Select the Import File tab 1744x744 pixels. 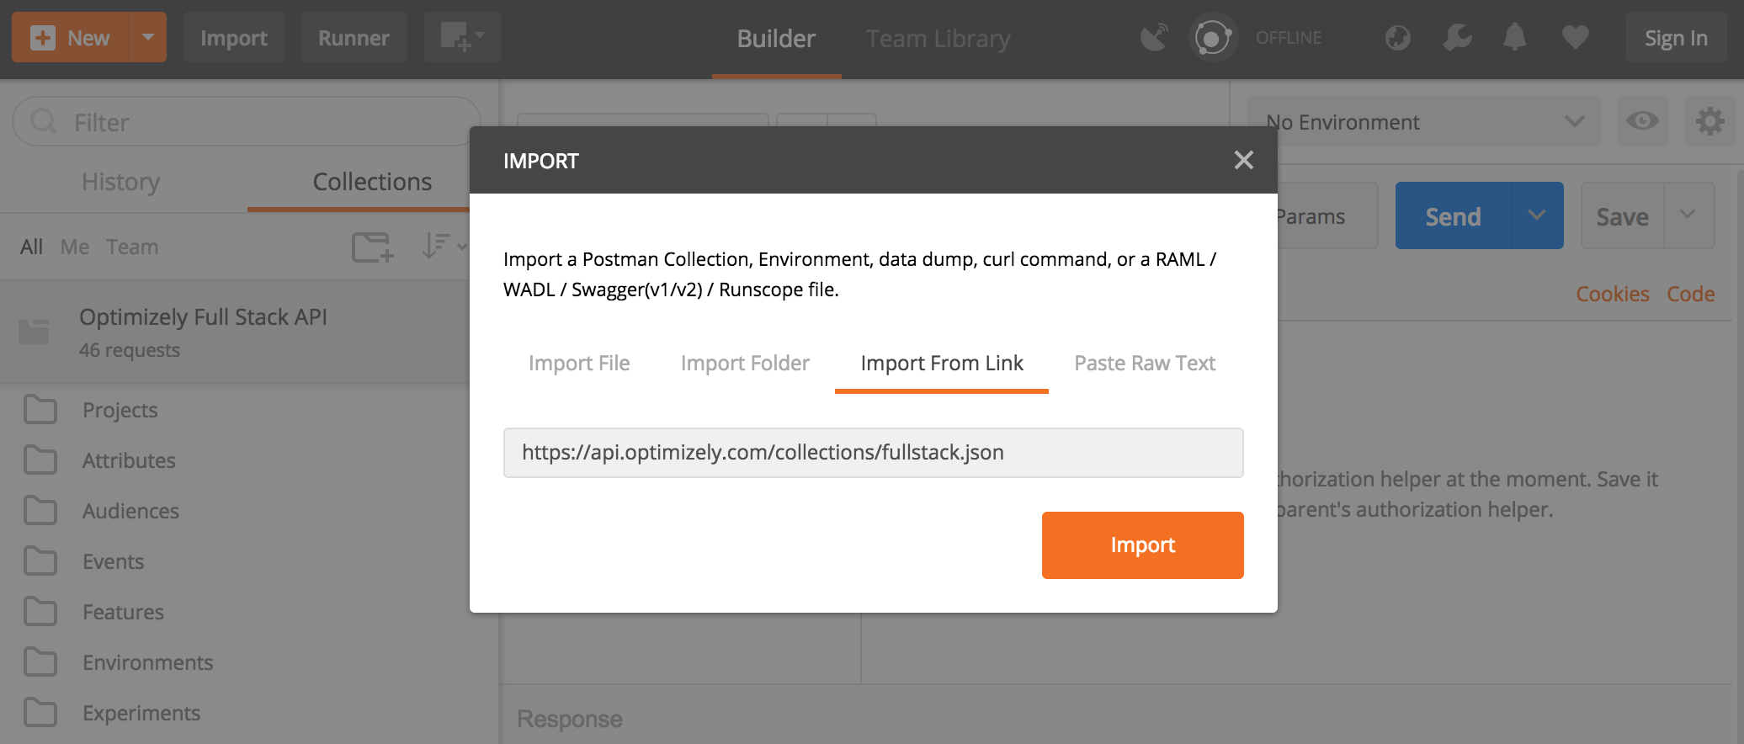pyautogui.click(x=579, y=363)
